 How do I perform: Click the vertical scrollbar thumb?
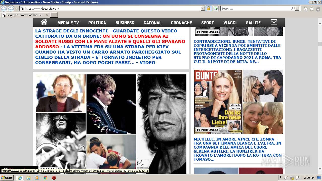click(x=320, y=44)
